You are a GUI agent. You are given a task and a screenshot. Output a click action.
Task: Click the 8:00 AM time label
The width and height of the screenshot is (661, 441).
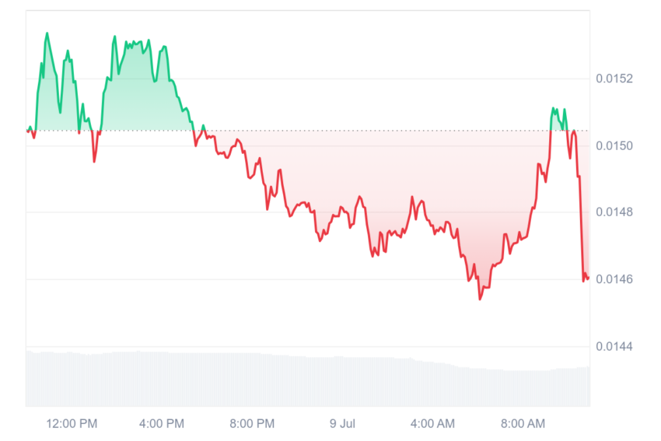point(523,424)
